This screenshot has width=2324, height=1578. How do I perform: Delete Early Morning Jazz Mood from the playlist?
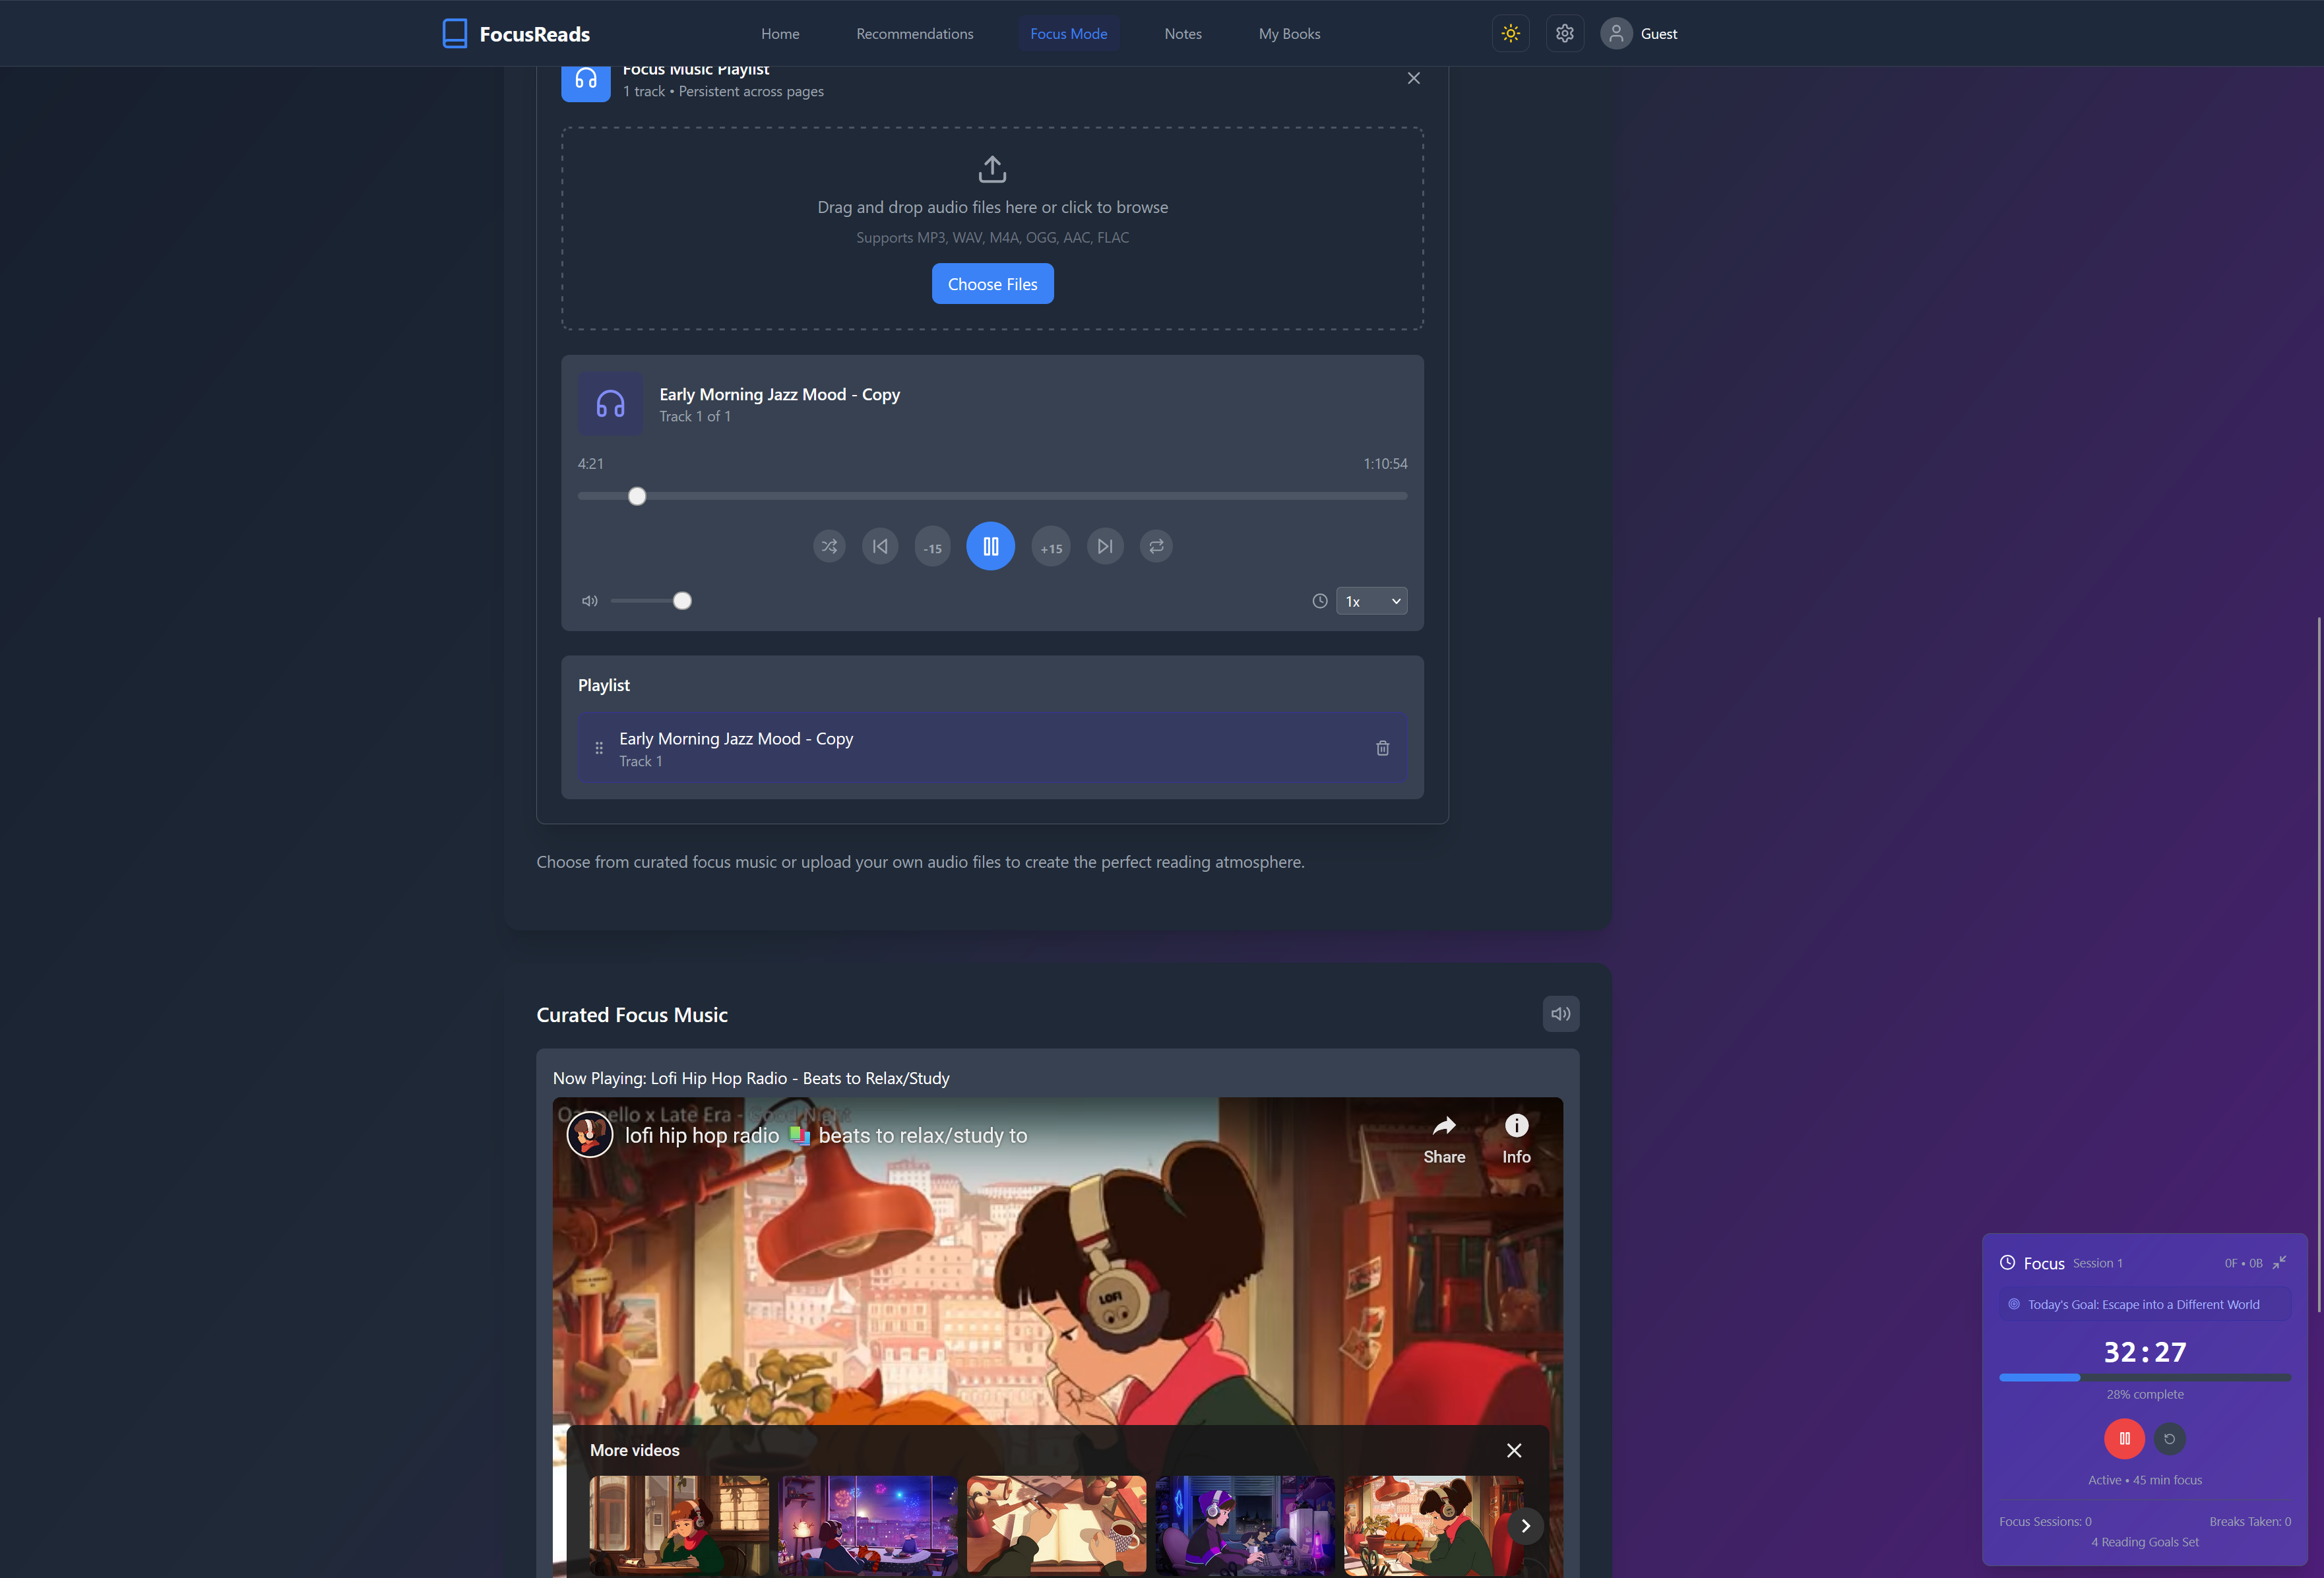(x=1382, y=748)
